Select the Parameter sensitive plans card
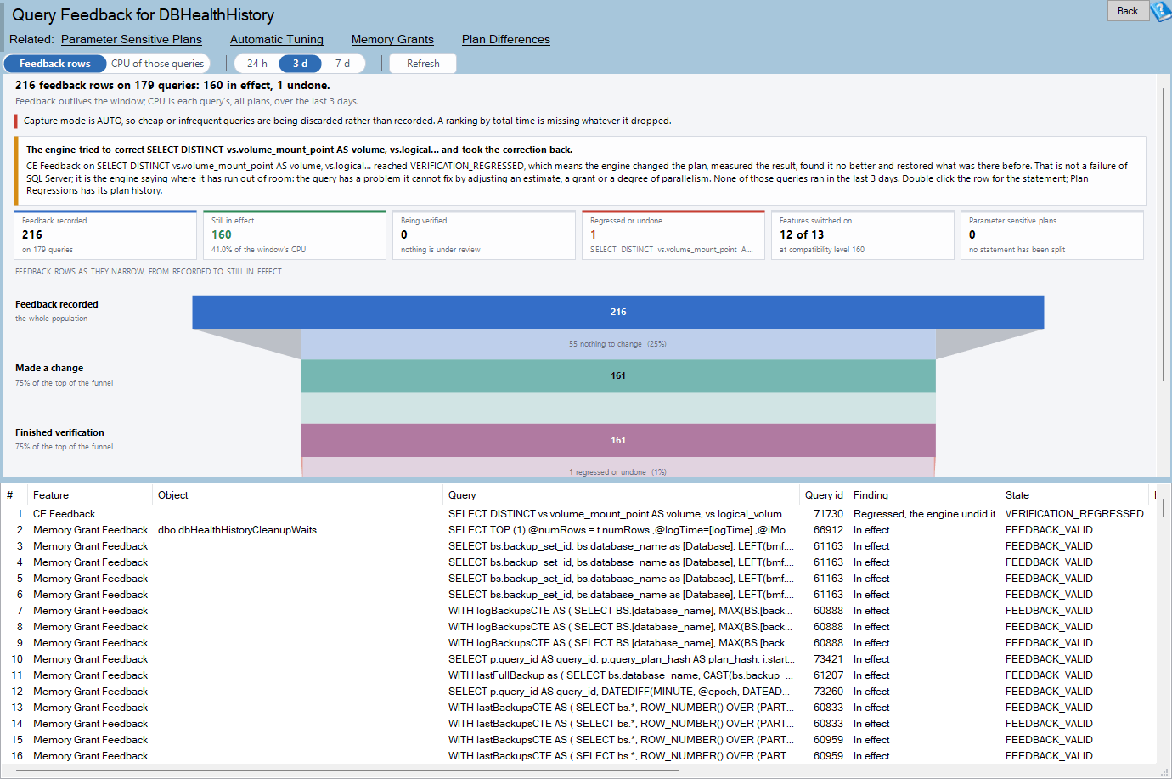Viewport: 1172px width, 779px height. (x=1052, y=234)
